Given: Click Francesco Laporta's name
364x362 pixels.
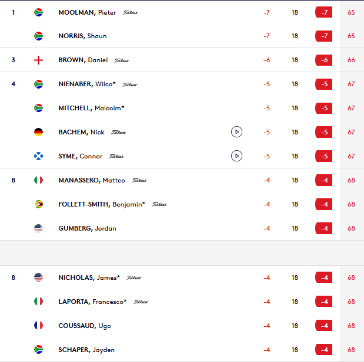Looking at the screenshot, I should 92,302.
